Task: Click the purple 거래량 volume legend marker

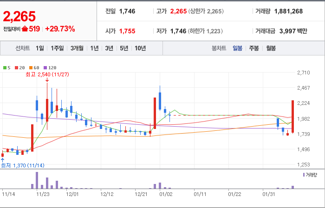Action: 304,175
